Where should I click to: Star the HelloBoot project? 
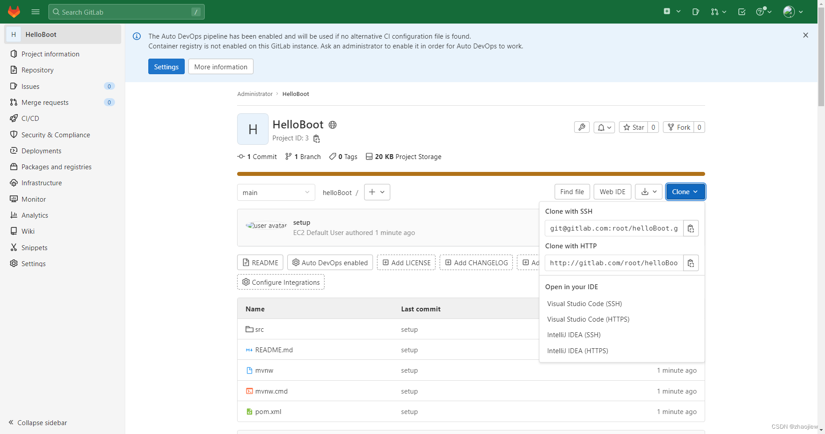tap(634, 127)
